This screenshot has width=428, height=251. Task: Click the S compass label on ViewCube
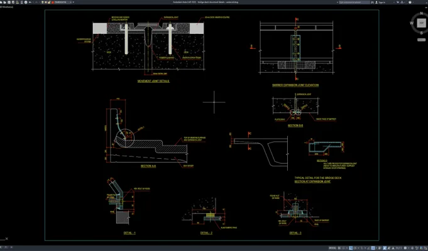coord(422,33)
